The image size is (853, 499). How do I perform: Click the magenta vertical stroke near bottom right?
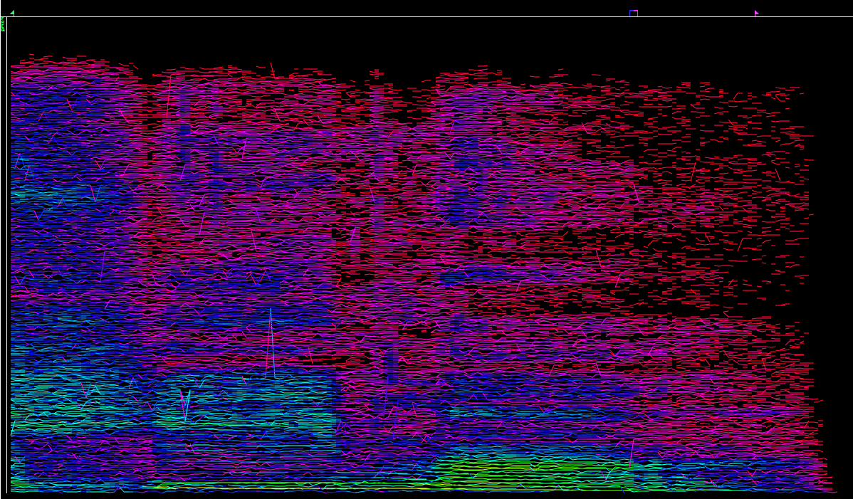[631, 453]
